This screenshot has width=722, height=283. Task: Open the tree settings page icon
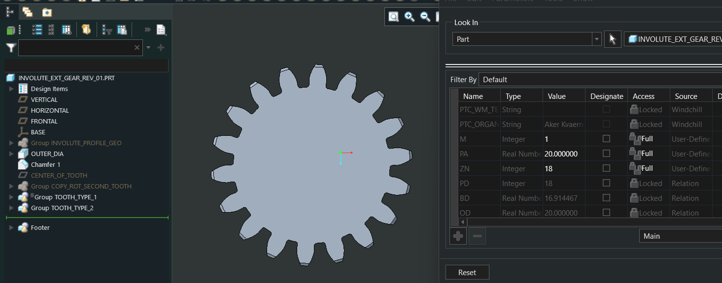point(161,30)
